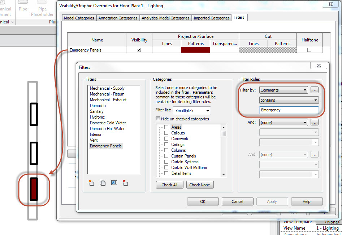Rename the filter using the AI rename icon
The height and width of the screenshot is (235, 342).
point(114,183)
